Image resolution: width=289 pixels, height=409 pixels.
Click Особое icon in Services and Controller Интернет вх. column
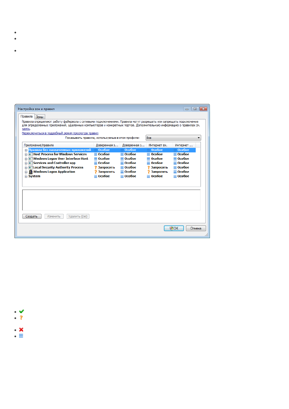pos(149,163)
